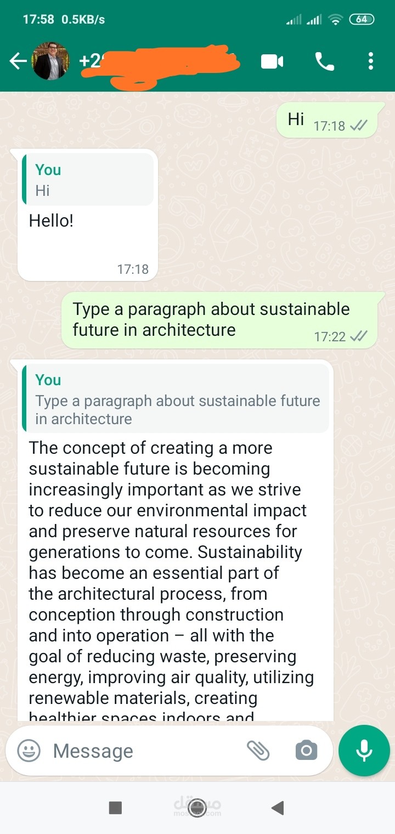This screenshot has width=395, height=834.
Task: Tap the sent "Hi" message bubble
Action: [x=328, y=120]
